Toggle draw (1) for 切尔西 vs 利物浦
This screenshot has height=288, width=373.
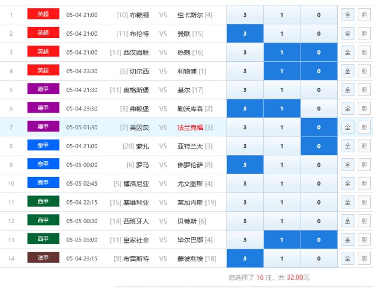(x=282, y=71)
